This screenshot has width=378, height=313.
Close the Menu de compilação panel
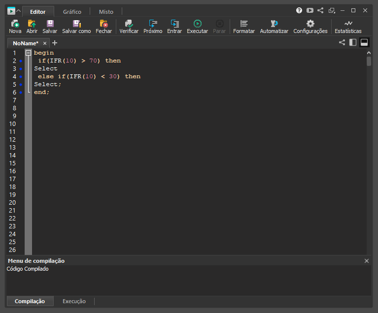click(367, 261)
